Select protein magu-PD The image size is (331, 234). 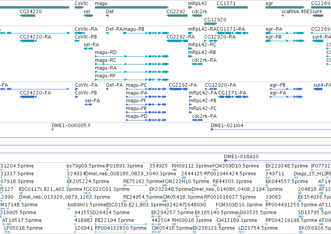tap(137, 116)
